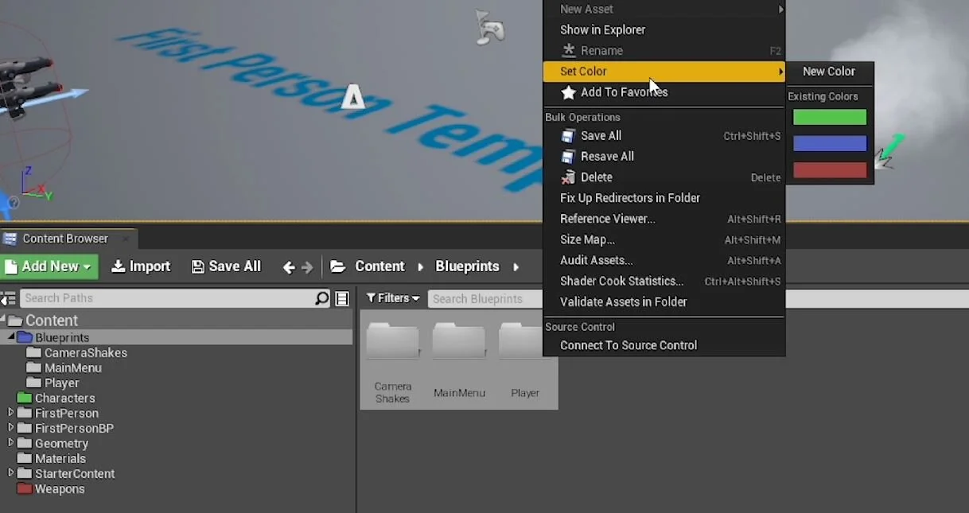Click the Filters funnel icon

tap(374, 297)
